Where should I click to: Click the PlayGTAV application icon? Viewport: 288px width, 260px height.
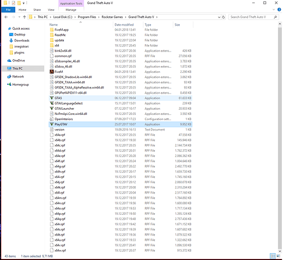[x=52, y=124]
